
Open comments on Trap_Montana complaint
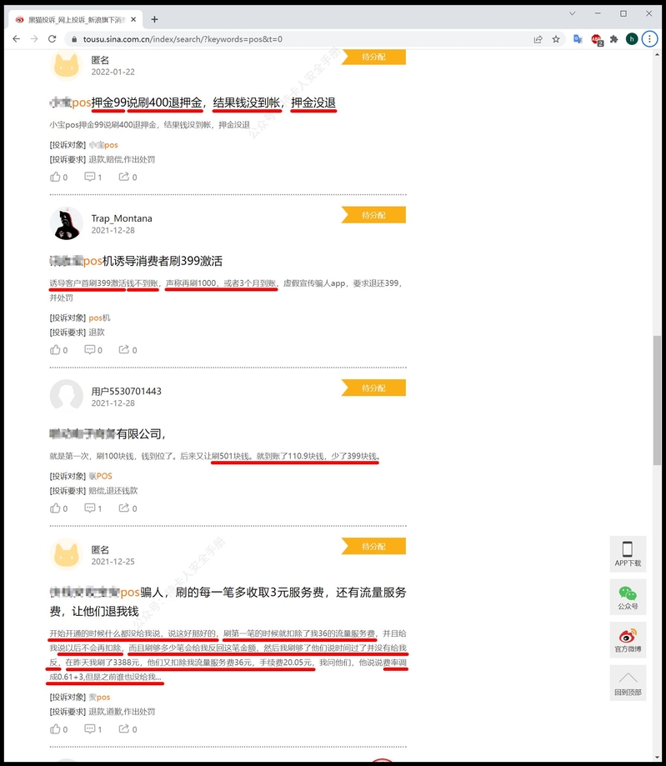[93, 350]
